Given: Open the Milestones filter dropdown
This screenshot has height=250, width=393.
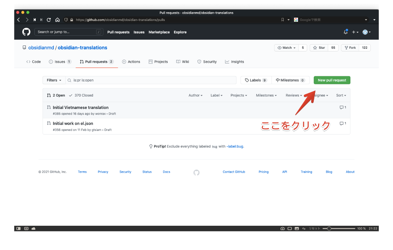Looking at the screenshot, I should (266, 95).
